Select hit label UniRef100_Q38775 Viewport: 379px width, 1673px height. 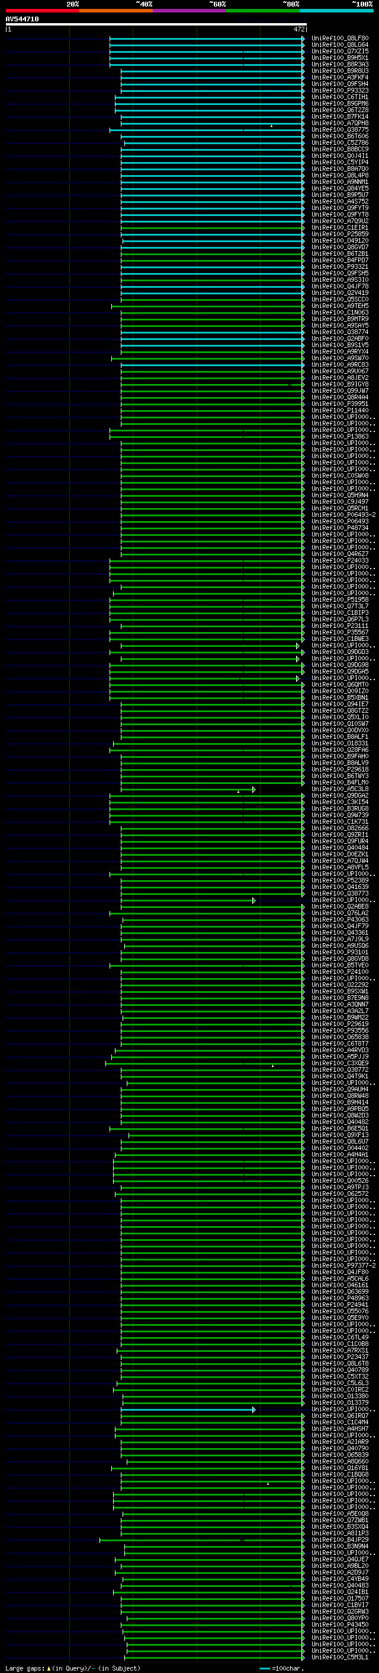(x=340, y=129)
